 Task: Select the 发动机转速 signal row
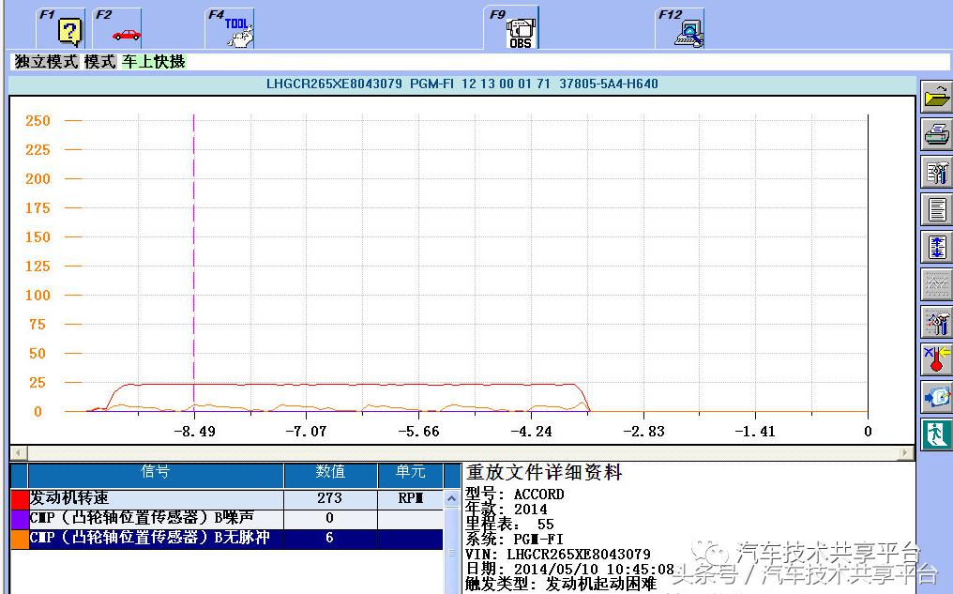click(227, 499)
